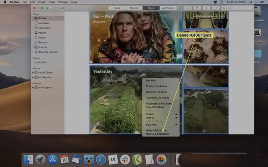Click the share icon in the toolbar

tap(197, 8)
